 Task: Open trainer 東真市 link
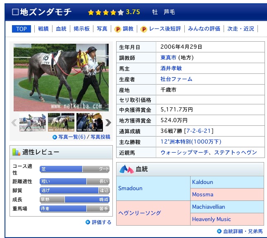[x=168, y=58]
